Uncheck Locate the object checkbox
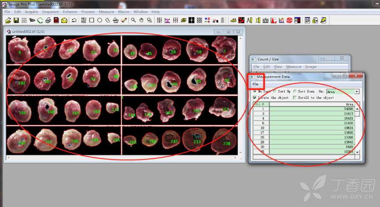This screenshot has width=380, height=207. point(255,98)
